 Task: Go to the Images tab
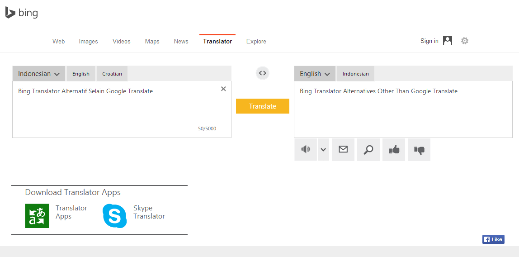[88, 41]
